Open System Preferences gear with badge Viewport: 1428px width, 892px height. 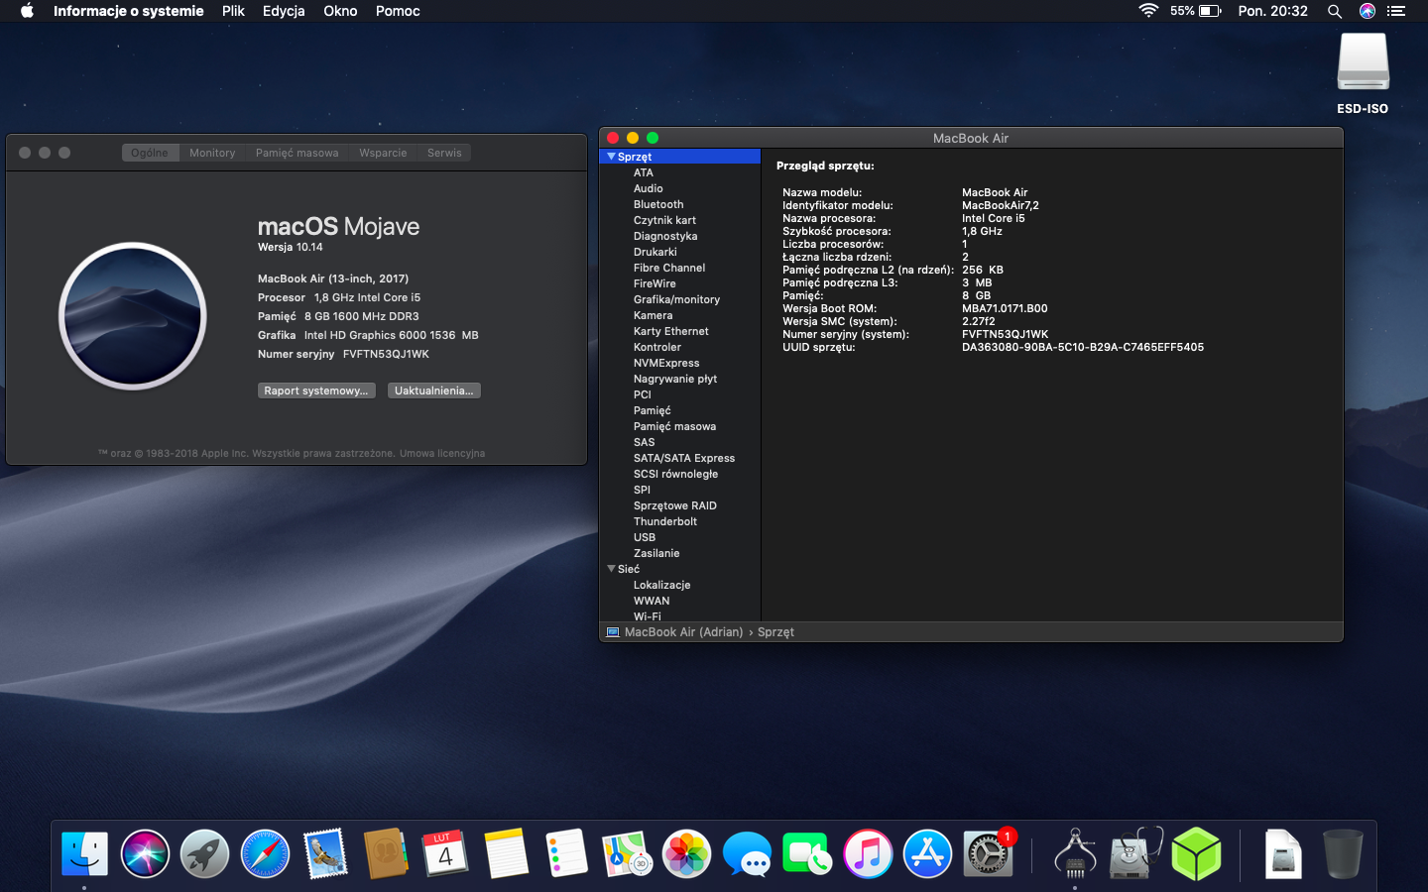point(988,853)
